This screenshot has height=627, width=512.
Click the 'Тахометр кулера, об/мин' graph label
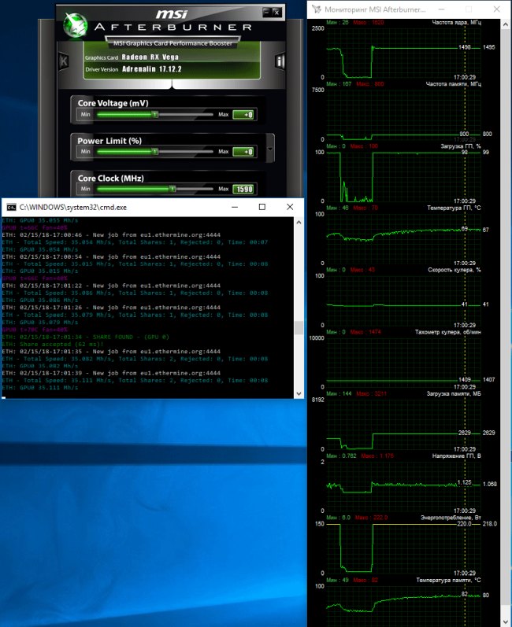[x=448, y=332]
